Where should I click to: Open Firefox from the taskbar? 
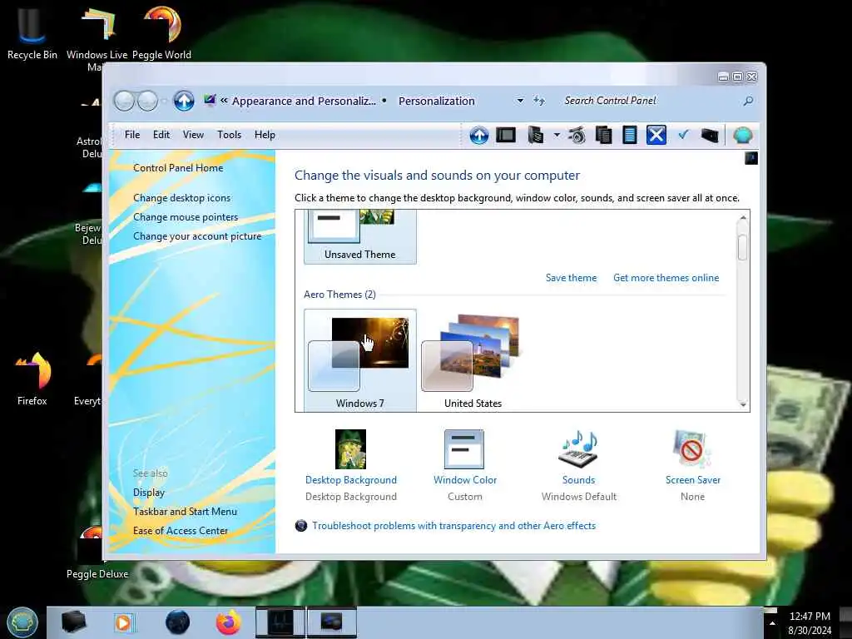click(229, 622)
